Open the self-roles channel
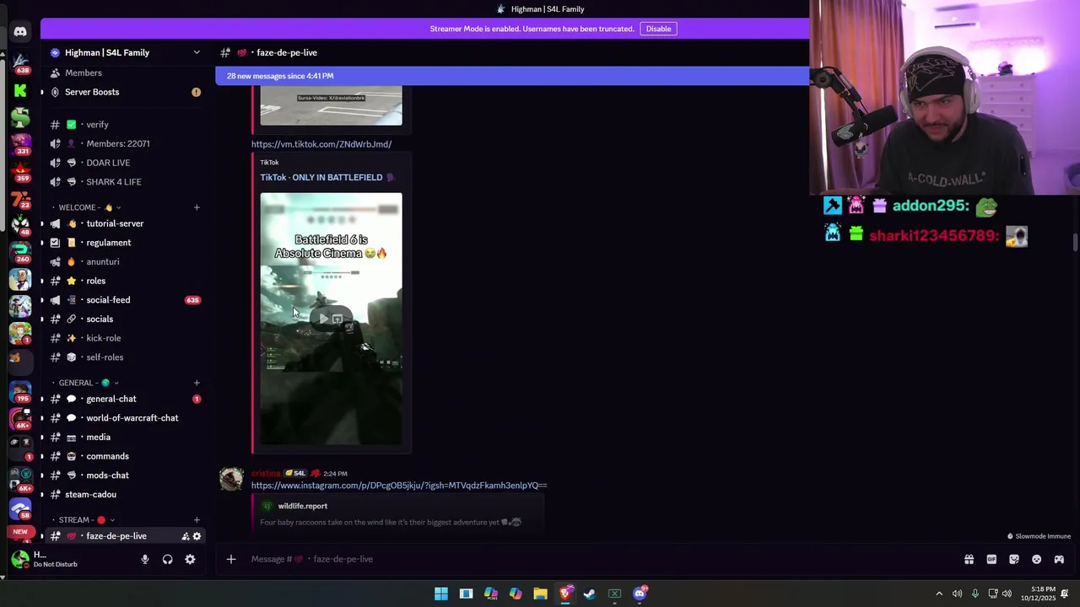 [125, 357]
